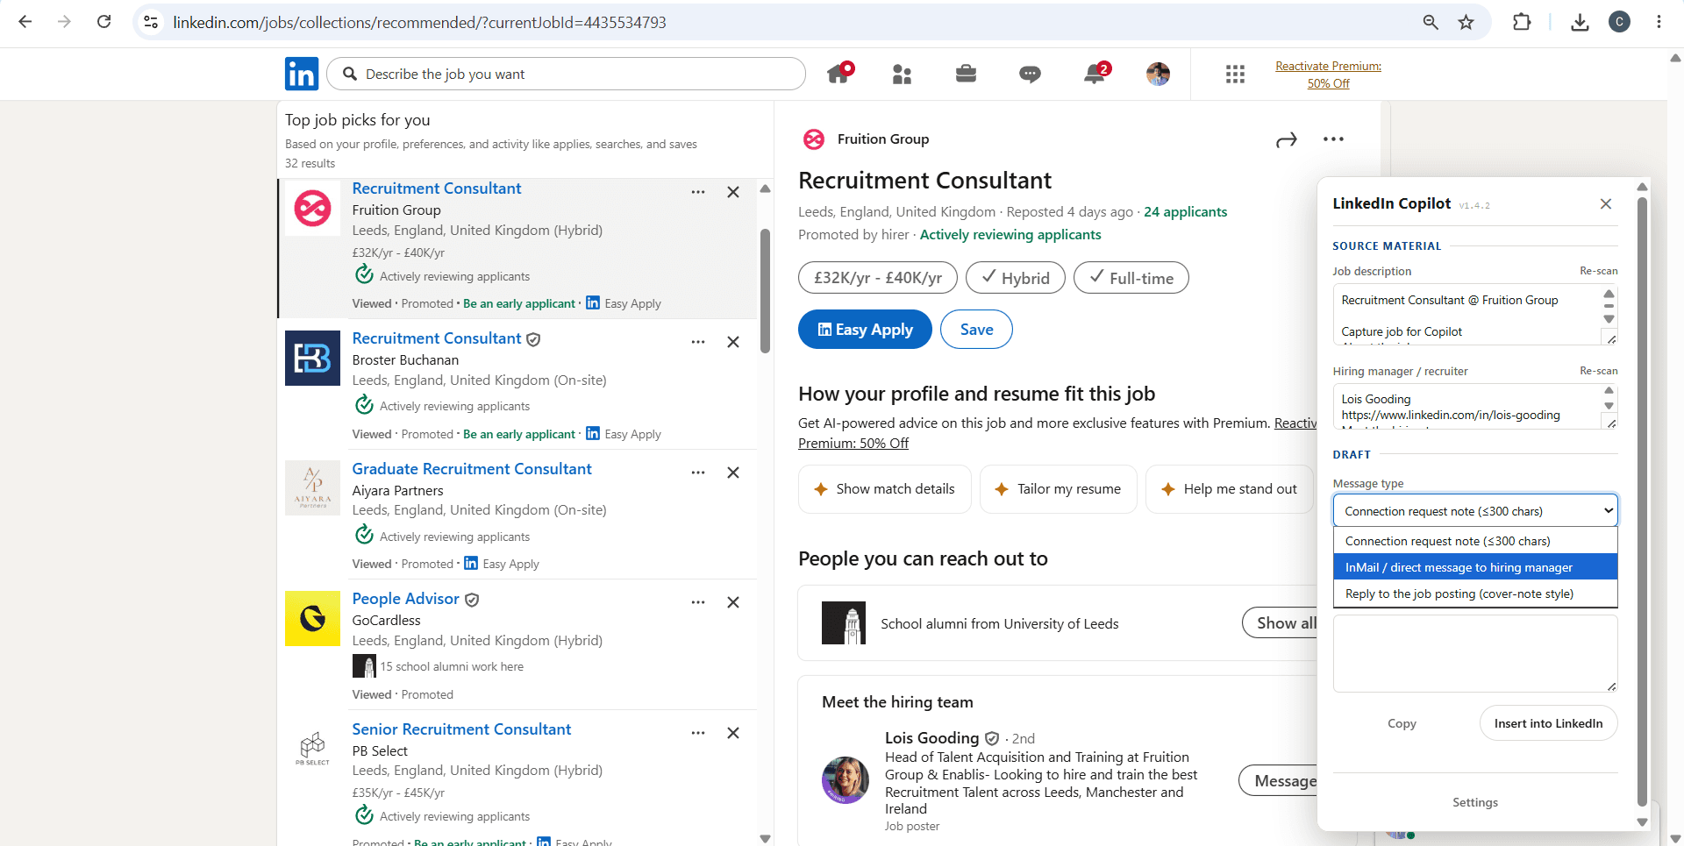Click Lois Gooding's profile photo
Image resolution: width=1684 pixels, height=846 pixels.
click(x=846, y=780)
